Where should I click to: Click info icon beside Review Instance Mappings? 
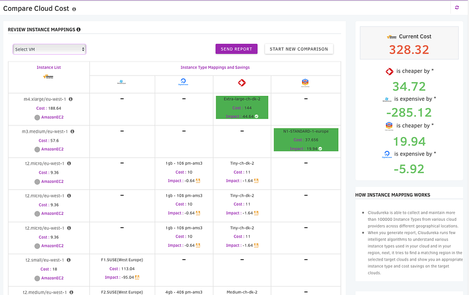tap(79, 29)
